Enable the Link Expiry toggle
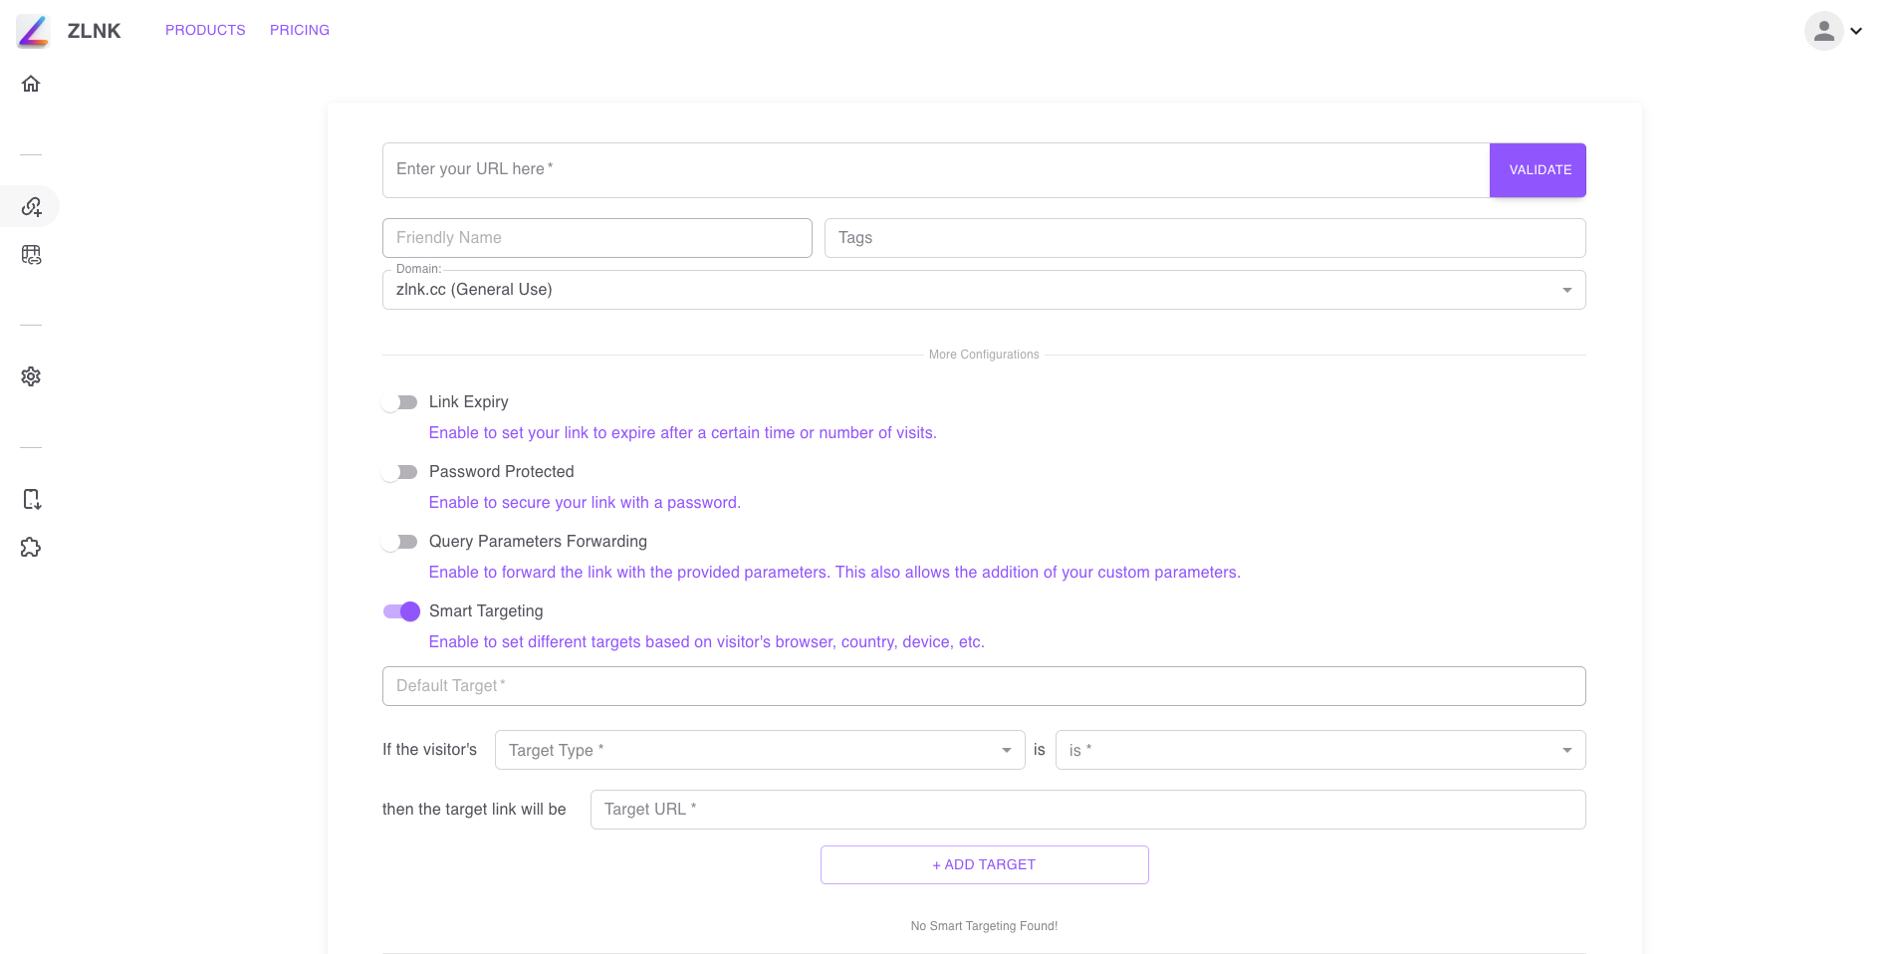1900x954 pixels. (x=400, y=402)
